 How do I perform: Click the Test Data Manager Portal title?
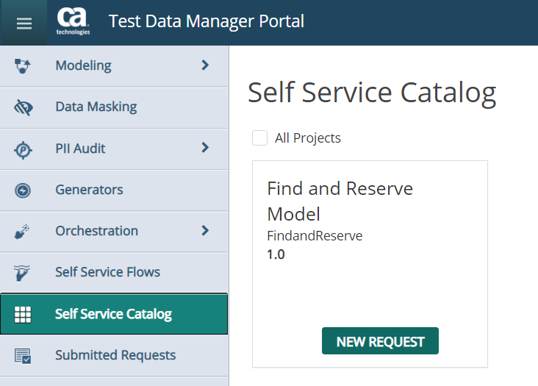(207, 21)
